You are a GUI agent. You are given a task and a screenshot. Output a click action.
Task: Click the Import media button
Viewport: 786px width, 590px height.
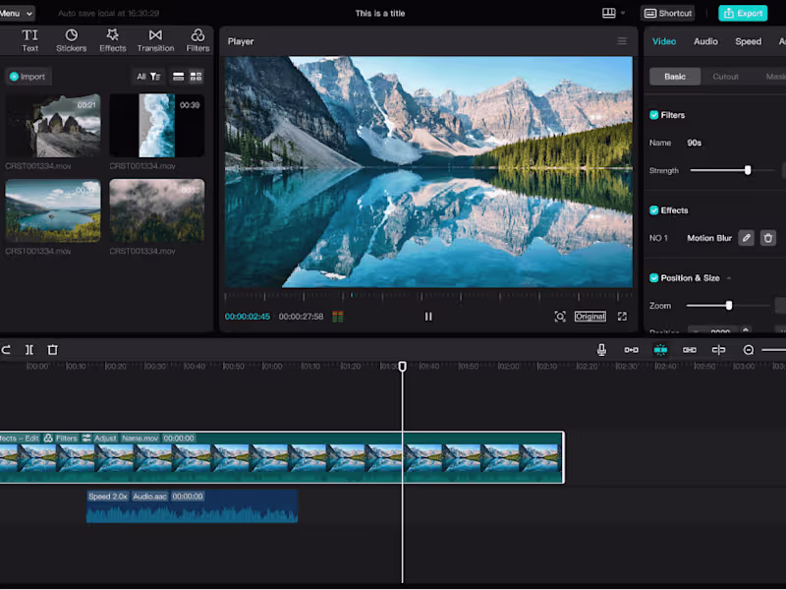click(28, 77)
